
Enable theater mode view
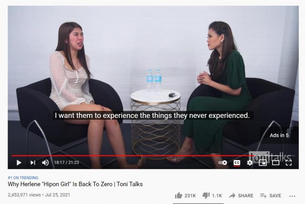[x=276, y=162]
